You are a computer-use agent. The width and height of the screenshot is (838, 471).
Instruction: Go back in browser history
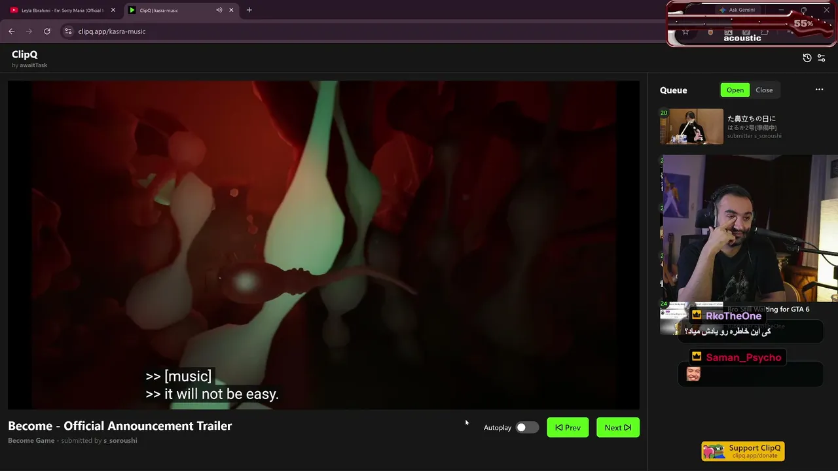tap(12, 31)
